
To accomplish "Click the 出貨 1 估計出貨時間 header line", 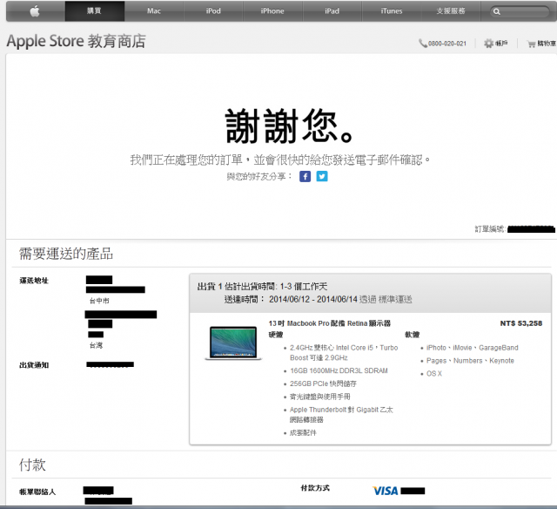I will 262,287.
